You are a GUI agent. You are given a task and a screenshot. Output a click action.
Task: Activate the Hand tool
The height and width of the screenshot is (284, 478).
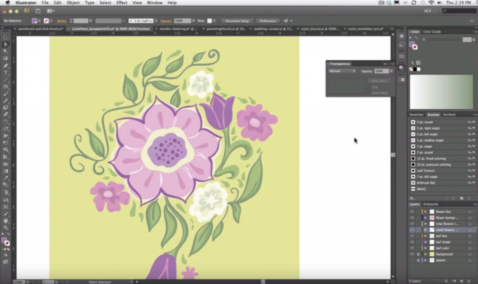point(6,220)
